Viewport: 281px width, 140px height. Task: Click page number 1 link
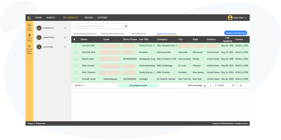coord(237,85)
